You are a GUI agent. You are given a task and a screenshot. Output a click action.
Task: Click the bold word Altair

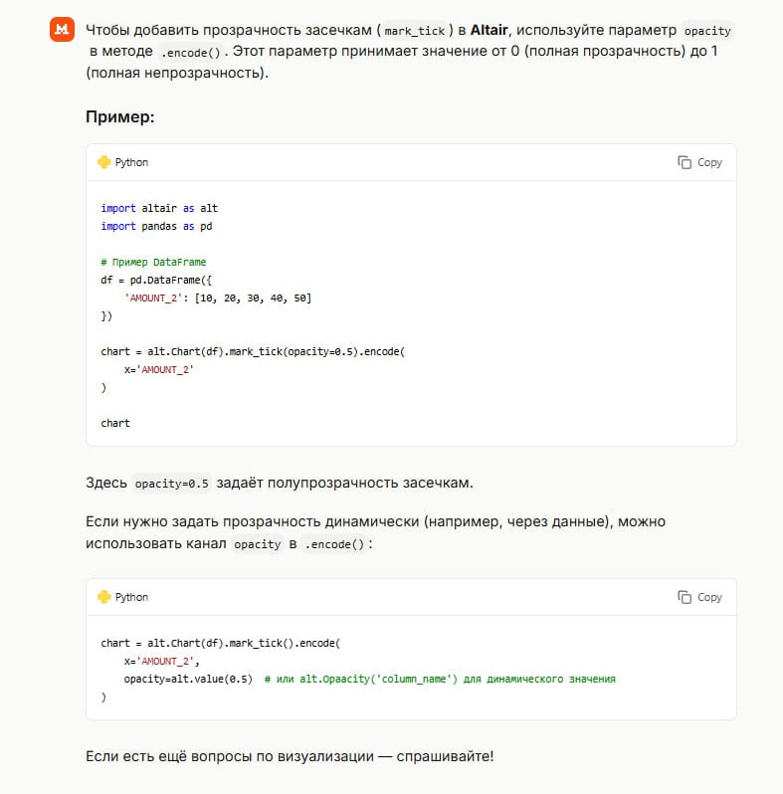click(x=491, y=31)
